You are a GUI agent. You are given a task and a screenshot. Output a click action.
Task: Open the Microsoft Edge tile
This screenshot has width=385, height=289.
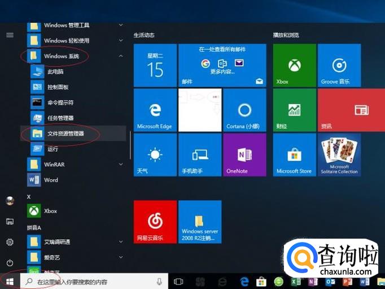pyautogui.click(x=155, y=110)
